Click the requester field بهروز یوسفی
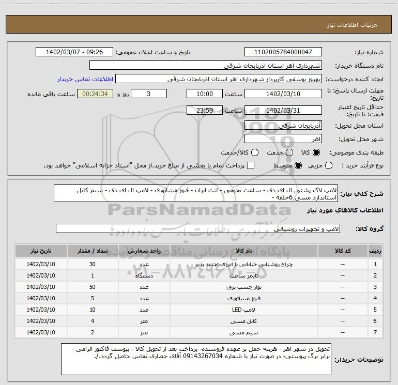 click(219, 79)
